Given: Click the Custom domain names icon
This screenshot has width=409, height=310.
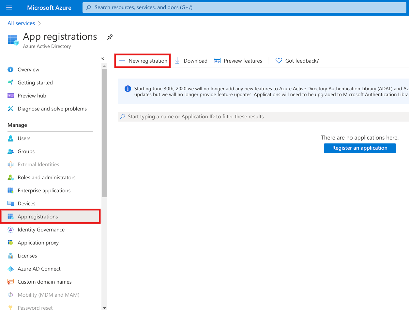Looking at the screenshot, I should point(10,282).
